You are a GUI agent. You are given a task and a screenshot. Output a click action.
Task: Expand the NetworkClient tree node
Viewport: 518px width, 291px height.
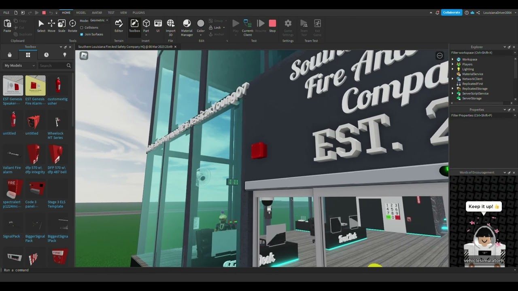pyautogui.click(x=453, y=79)
